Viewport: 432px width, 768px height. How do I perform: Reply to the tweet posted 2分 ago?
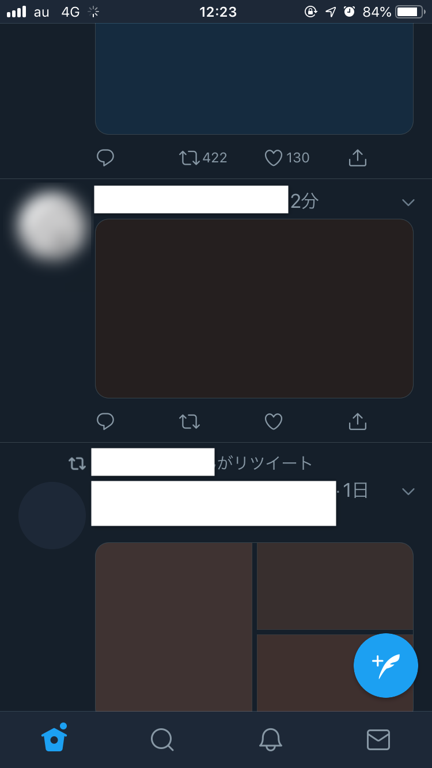coord(105,421)
